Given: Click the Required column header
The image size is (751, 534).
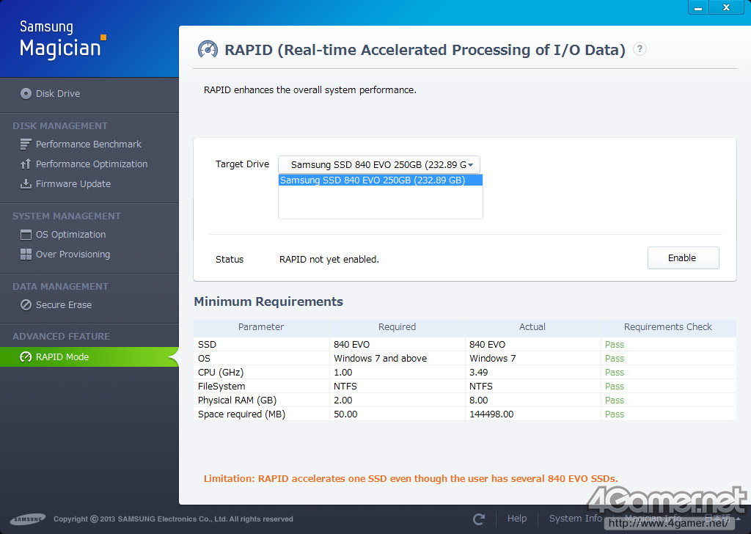Looking at the screenshot, I should [397, 326].
